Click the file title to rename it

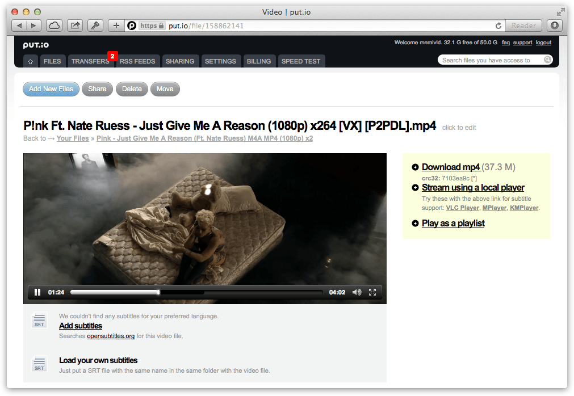(229, 125)
